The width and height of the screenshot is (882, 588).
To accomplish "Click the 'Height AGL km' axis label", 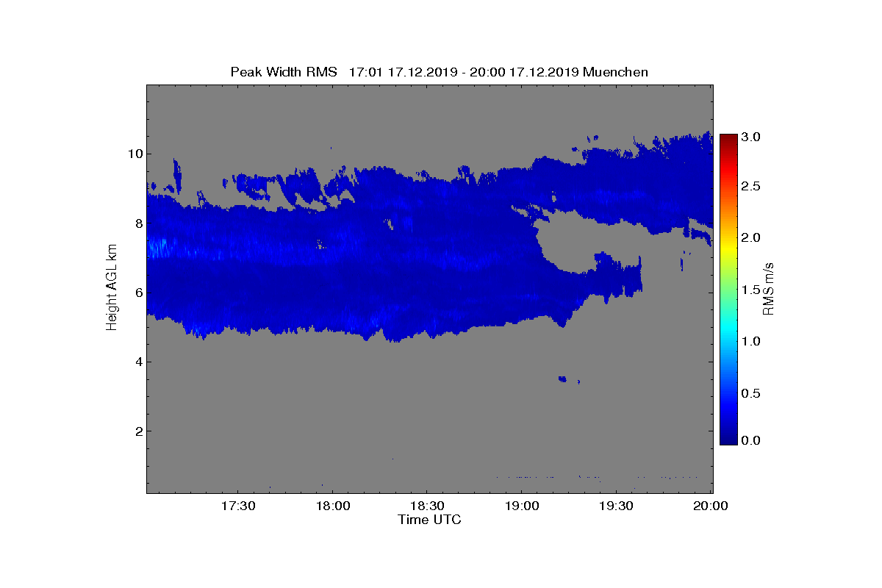I will click(112, 288).
